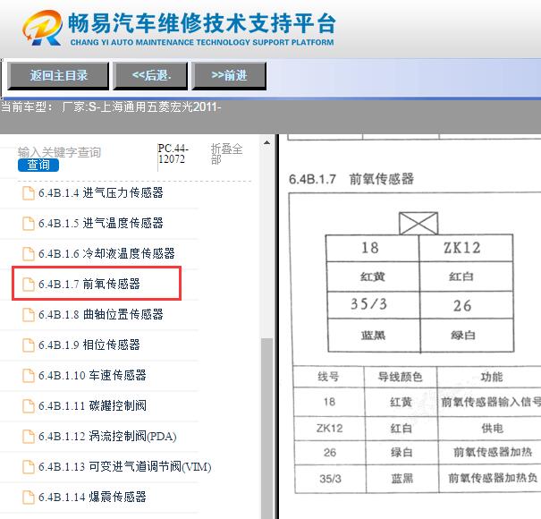This screenshot has height=519, width=541.
Task: Click the 导线颜色 column header
Action: pyautogui.click(x=401, y=377)
